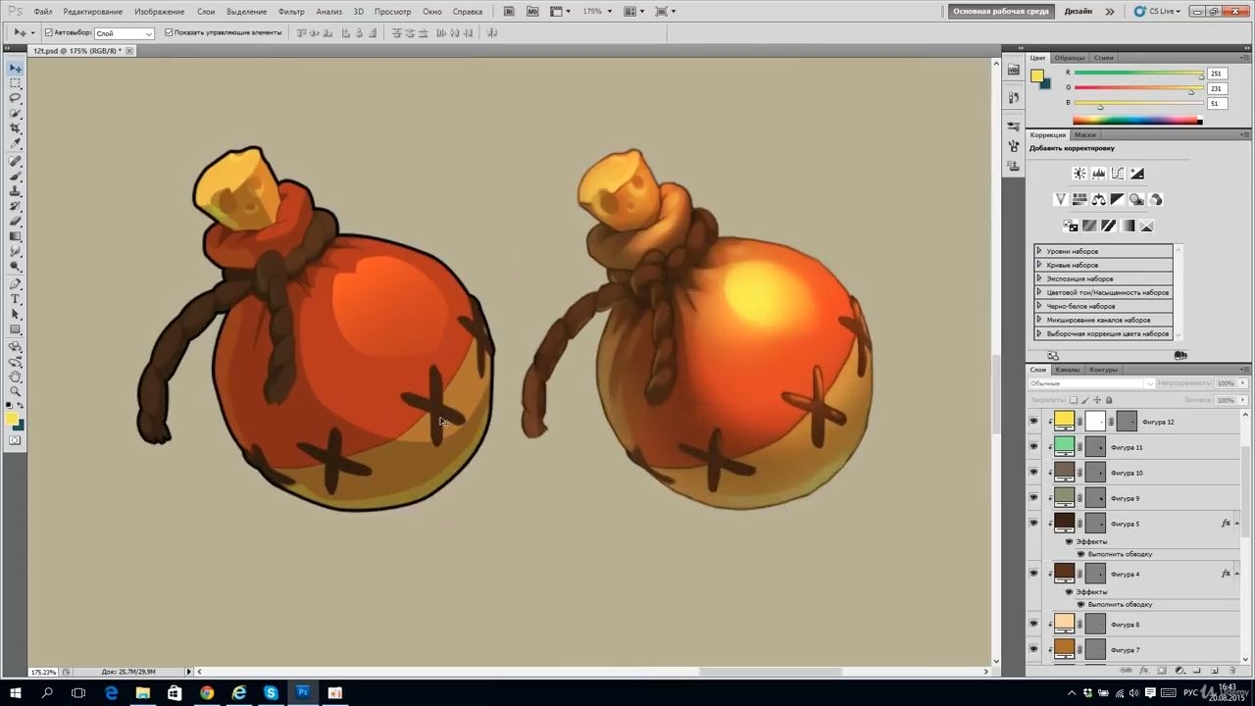Screen dimensions: 1255x706
Task: Select the Brush tool
Action: click(x=16, y=176)
